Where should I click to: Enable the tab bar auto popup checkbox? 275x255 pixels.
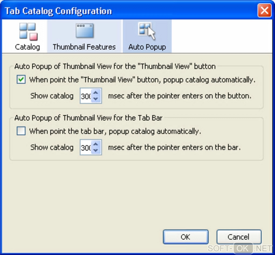tap(21, 131)
